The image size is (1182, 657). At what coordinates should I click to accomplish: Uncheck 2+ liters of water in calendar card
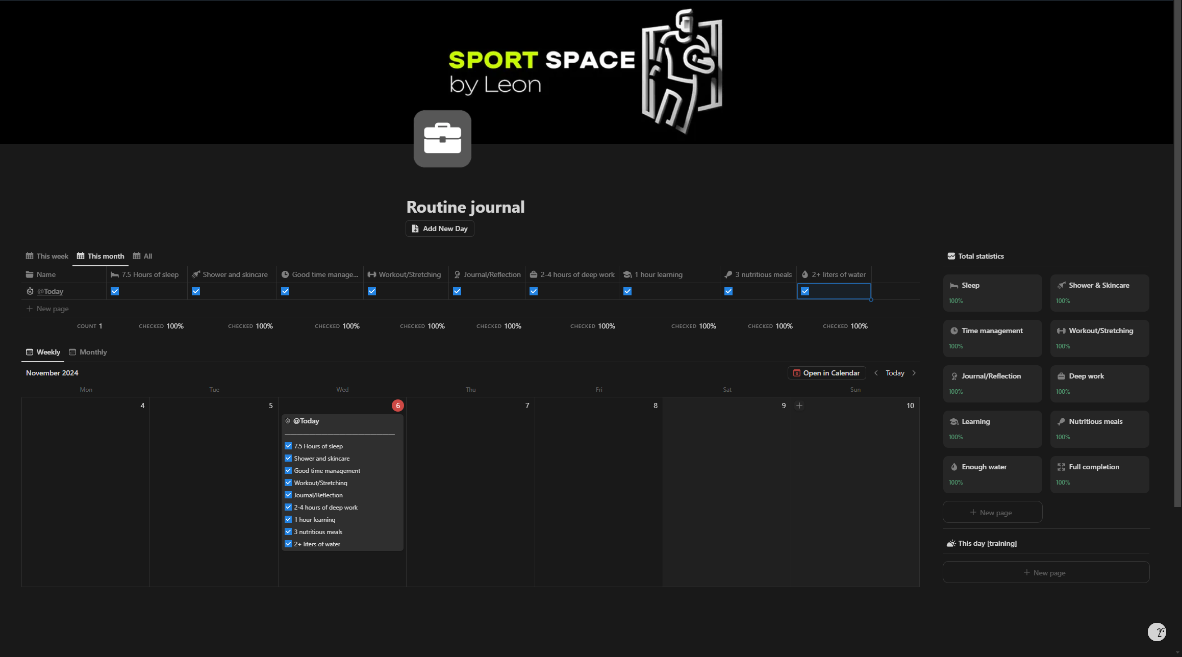[x=288, y=544]
